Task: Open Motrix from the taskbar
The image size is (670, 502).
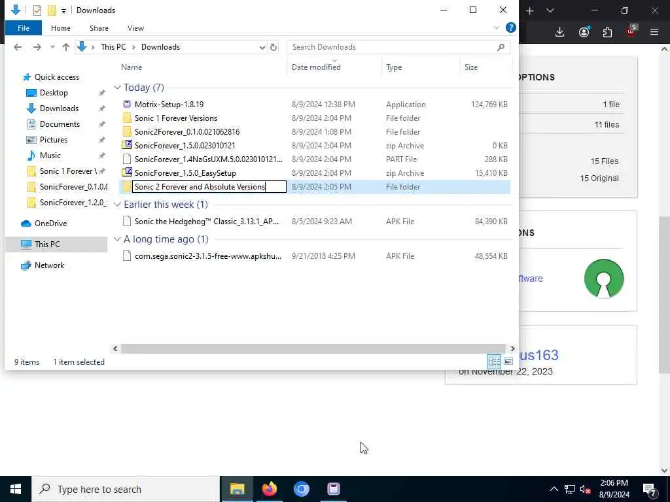Action: [333, 489]
